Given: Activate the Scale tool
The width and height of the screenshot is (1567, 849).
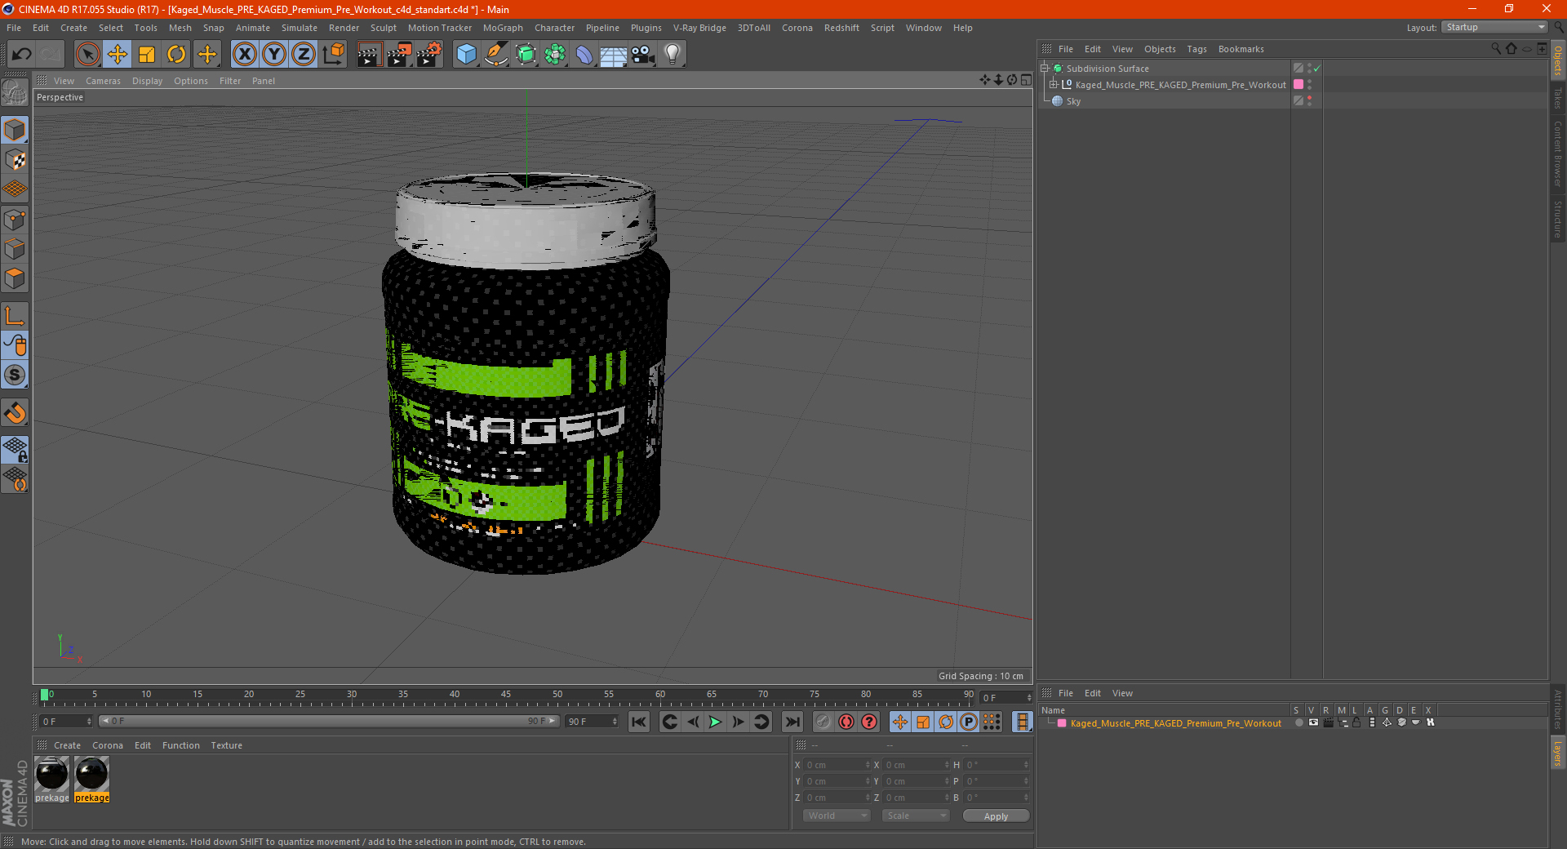Looking at the screenshot, I should pos(147,55).
